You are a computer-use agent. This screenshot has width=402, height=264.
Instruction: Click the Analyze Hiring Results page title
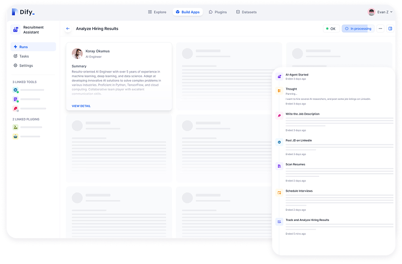pos(97,29)
